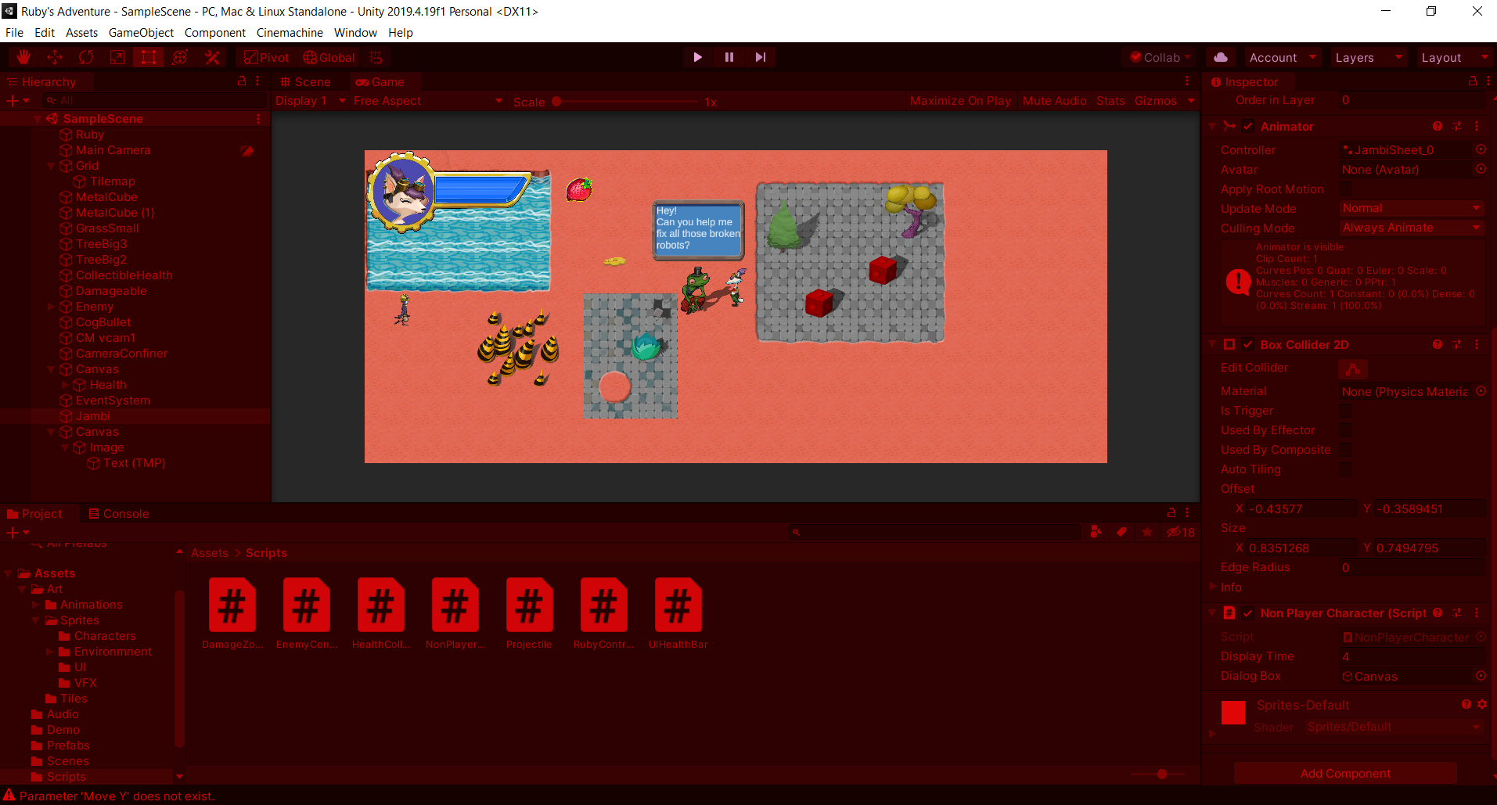Open the Layers dropdown
This screenshot has width=1497, height=805.
tap(1369, 57)
